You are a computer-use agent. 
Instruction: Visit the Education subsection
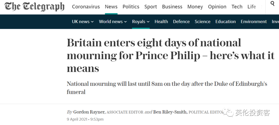pos(226,22)
